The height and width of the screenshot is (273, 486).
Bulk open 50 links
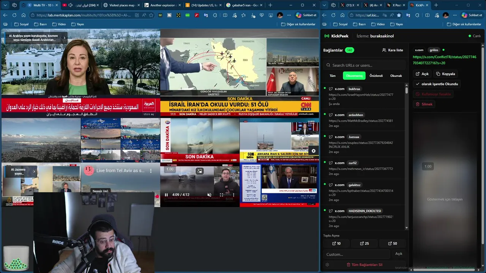pos(392,243)
